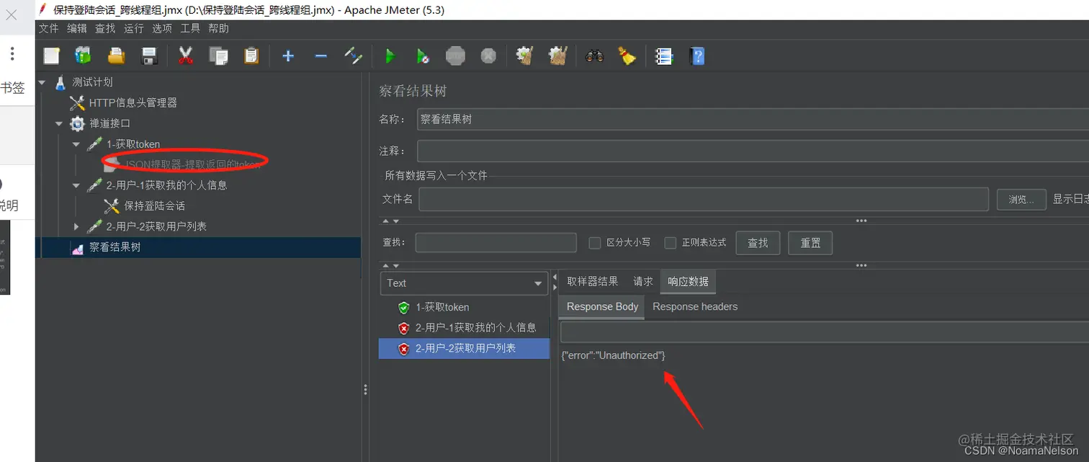Click the Copy icon in the toolbar
The image size is (1089, 462).
click(x=219, y=55)
